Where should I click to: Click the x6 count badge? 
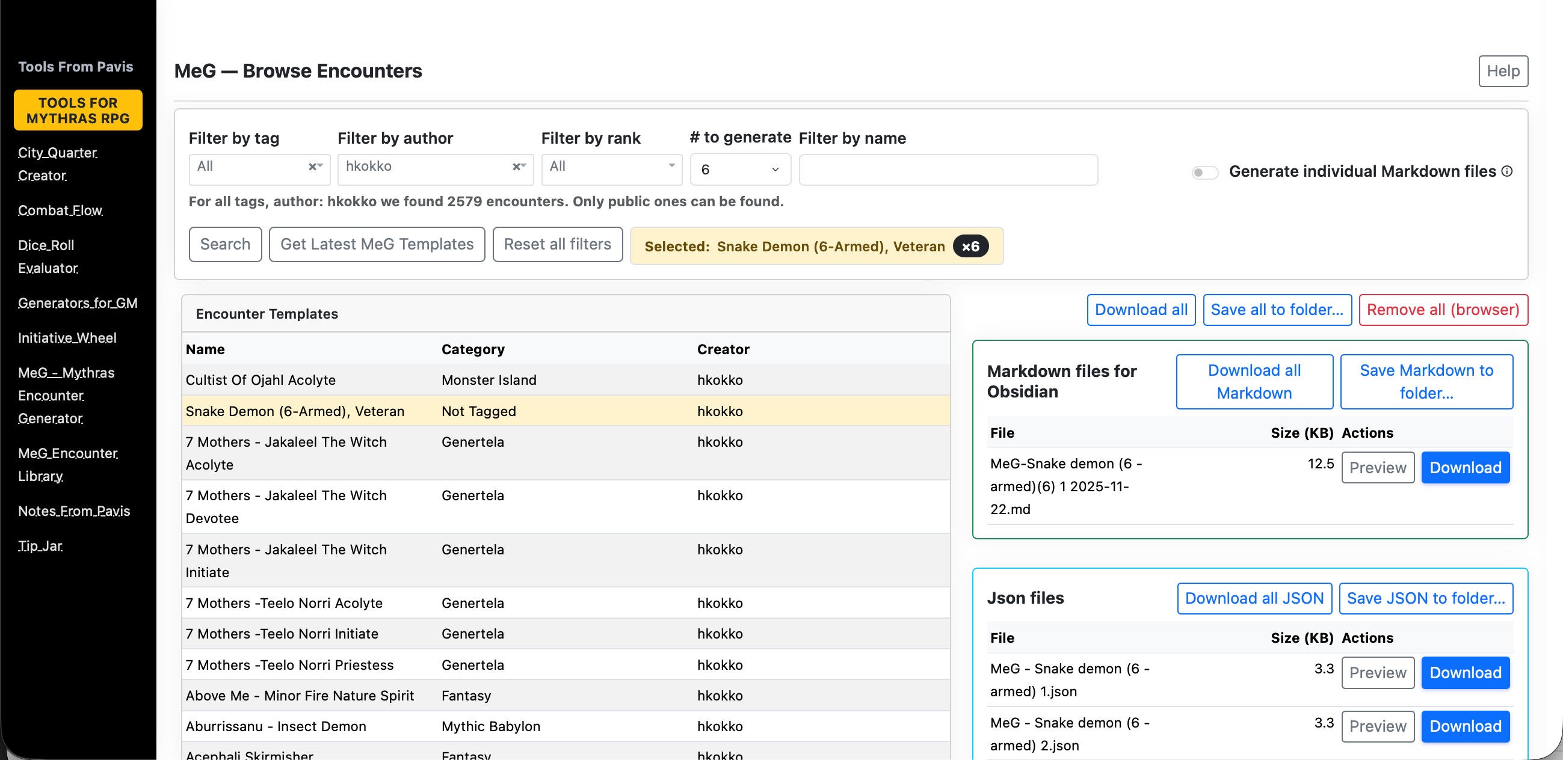click(970, 247)
